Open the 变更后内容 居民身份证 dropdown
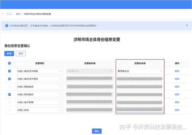This screenshot has width=192, height=135. click(140, 71)
